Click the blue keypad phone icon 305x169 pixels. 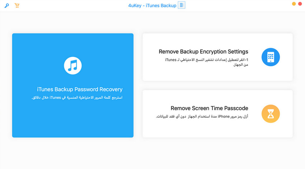[x=271, y=57]
